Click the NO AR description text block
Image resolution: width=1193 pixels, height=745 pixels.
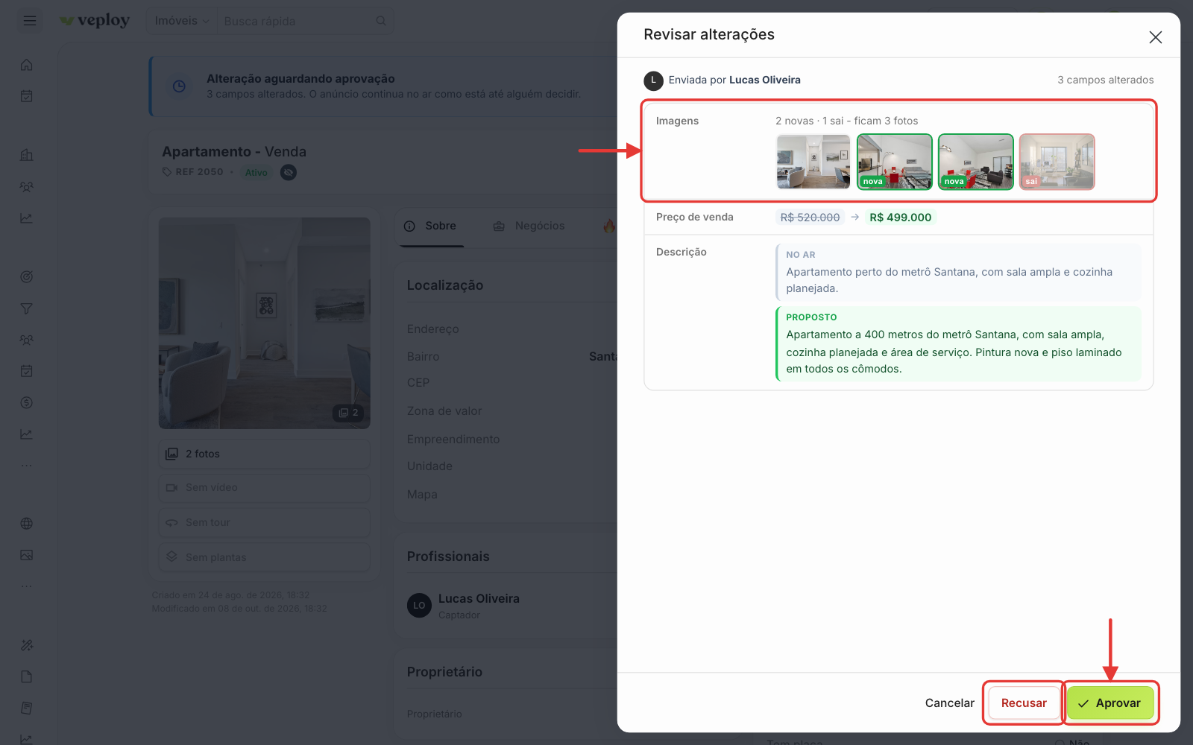coord(958,272)
